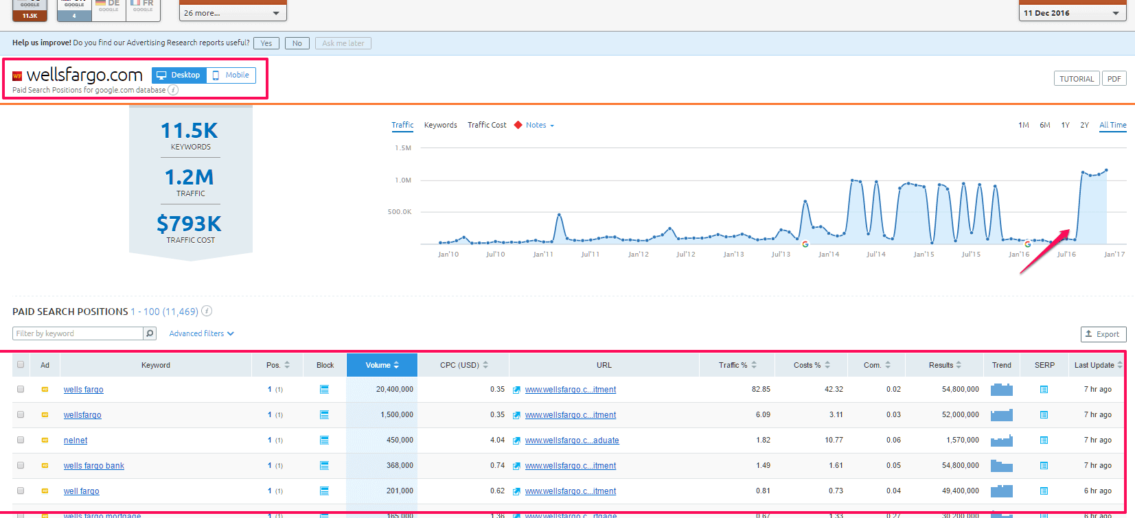Tick checkbox for the 20,400,000 volume row
The image size is (1135, 518).
pyautogui.click(x=21, y=389)
